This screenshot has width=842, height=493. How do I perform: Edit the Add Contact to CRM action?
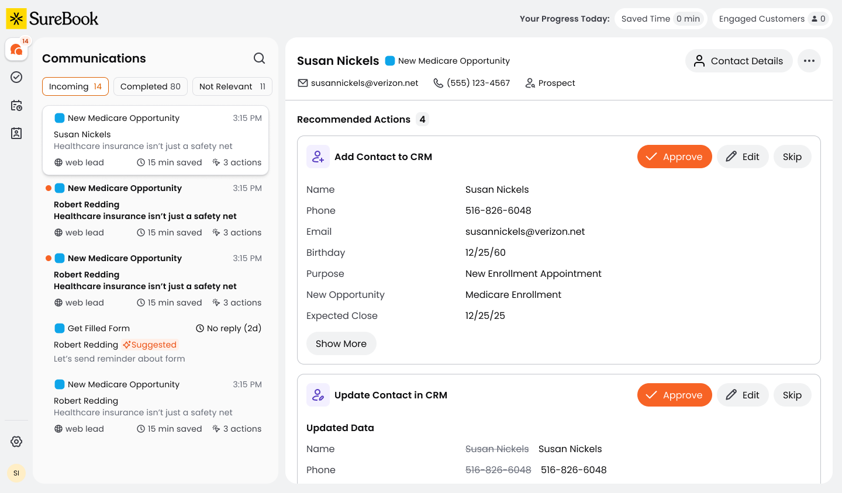tap(743, 157)
